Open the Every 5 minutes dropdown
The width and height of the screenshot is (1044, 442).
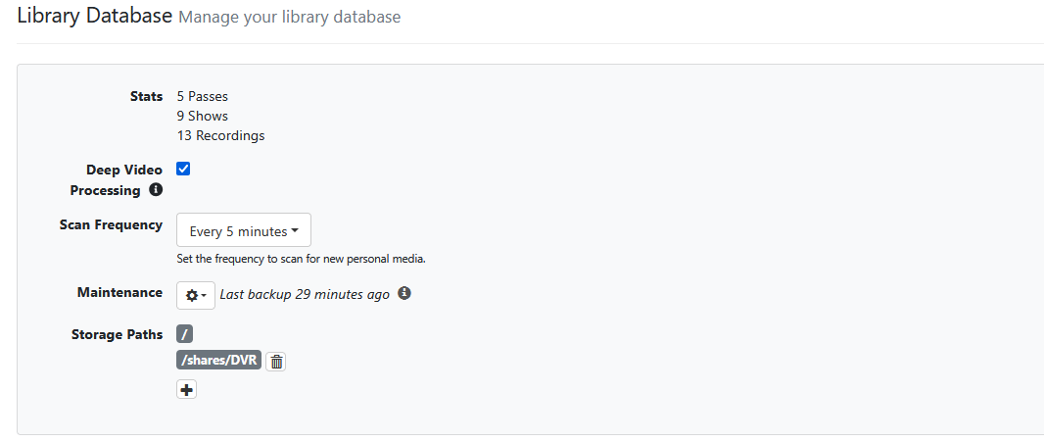click(x=244, y=231)
